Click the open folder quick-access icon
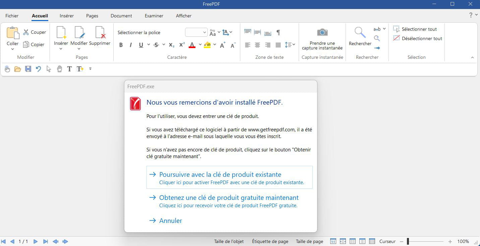480x246 pixels. point(17,69)
